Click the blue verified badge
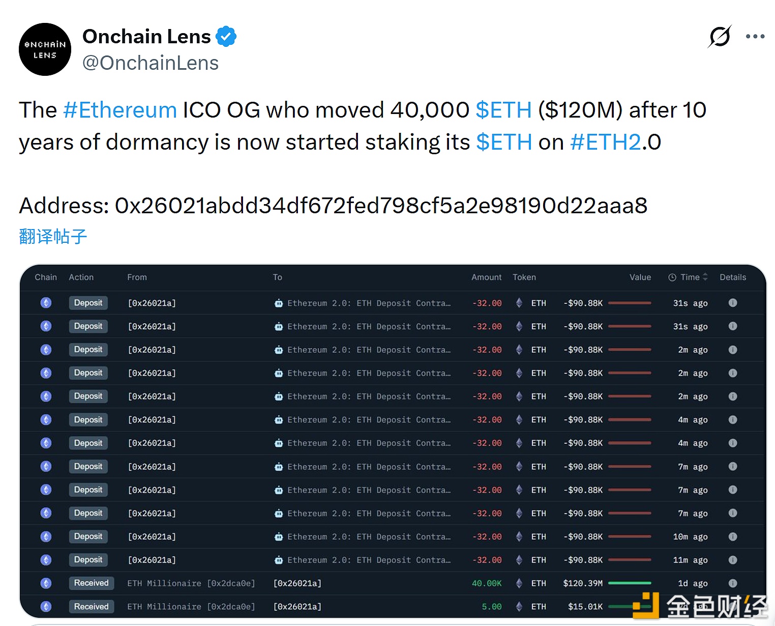The image size is (775, 626). (226, 37)
